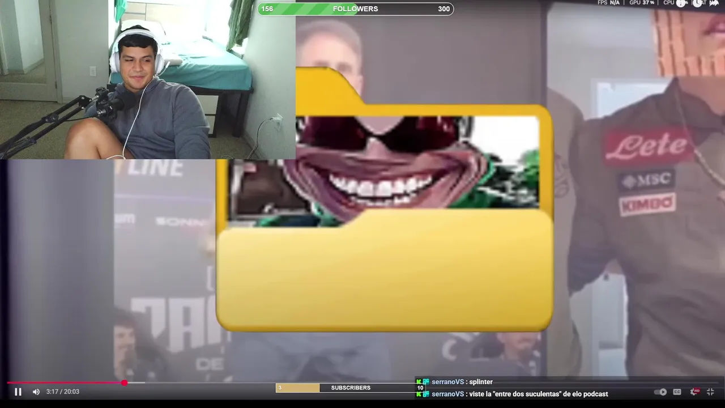Viewport: 725px width, 408px height.
Task: Click the Subscribers goal bar
Action: point(350,388)
